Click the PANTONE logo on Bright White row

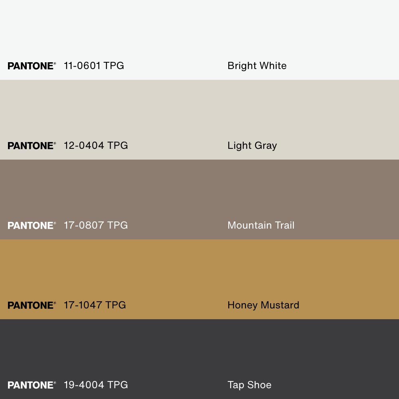tap(32, 66)
